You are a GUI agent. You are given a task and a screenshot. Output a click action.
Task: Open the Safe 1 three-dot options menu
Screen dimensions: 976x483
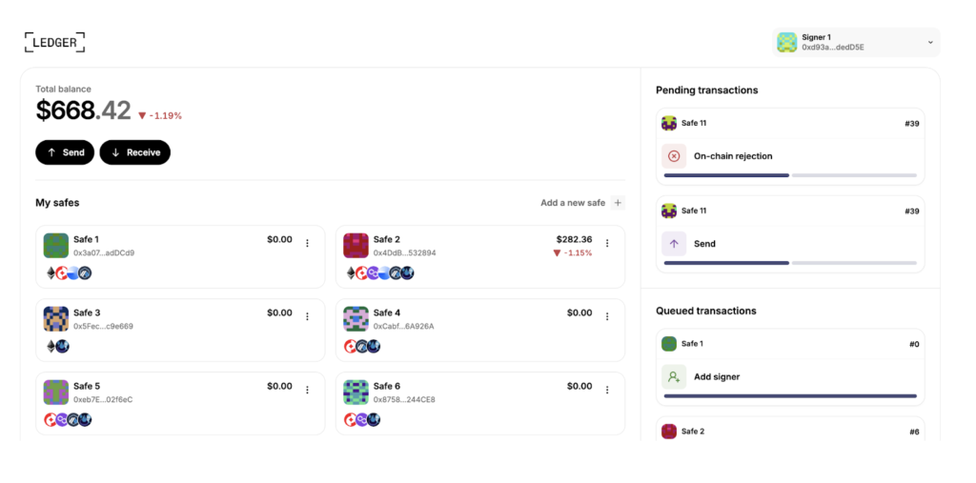307,243
